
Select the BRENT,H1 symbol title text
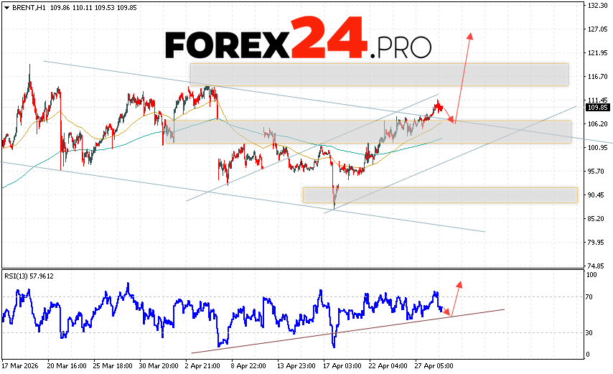(x=28, y=6)
